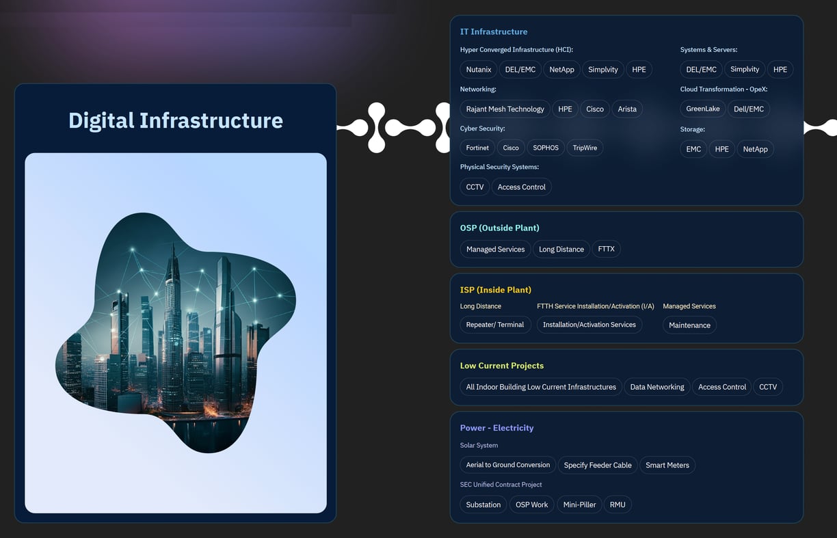Click the Systems & Servers: label
This screenshot has height=538, width=837.
coord(708,50)
